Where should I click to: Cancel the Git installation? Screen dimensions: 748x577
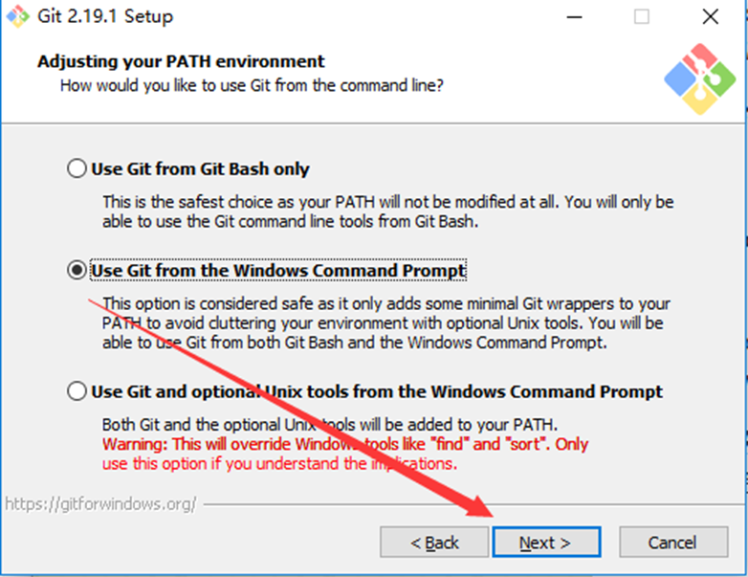(x=671, y=543)
